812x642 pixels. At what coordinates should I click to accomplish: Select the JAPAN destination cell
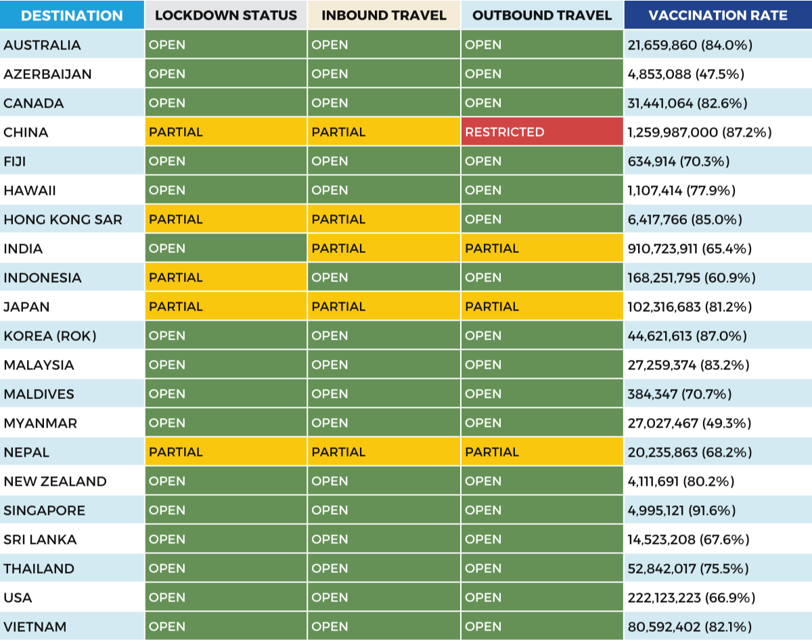pos(72,306)
